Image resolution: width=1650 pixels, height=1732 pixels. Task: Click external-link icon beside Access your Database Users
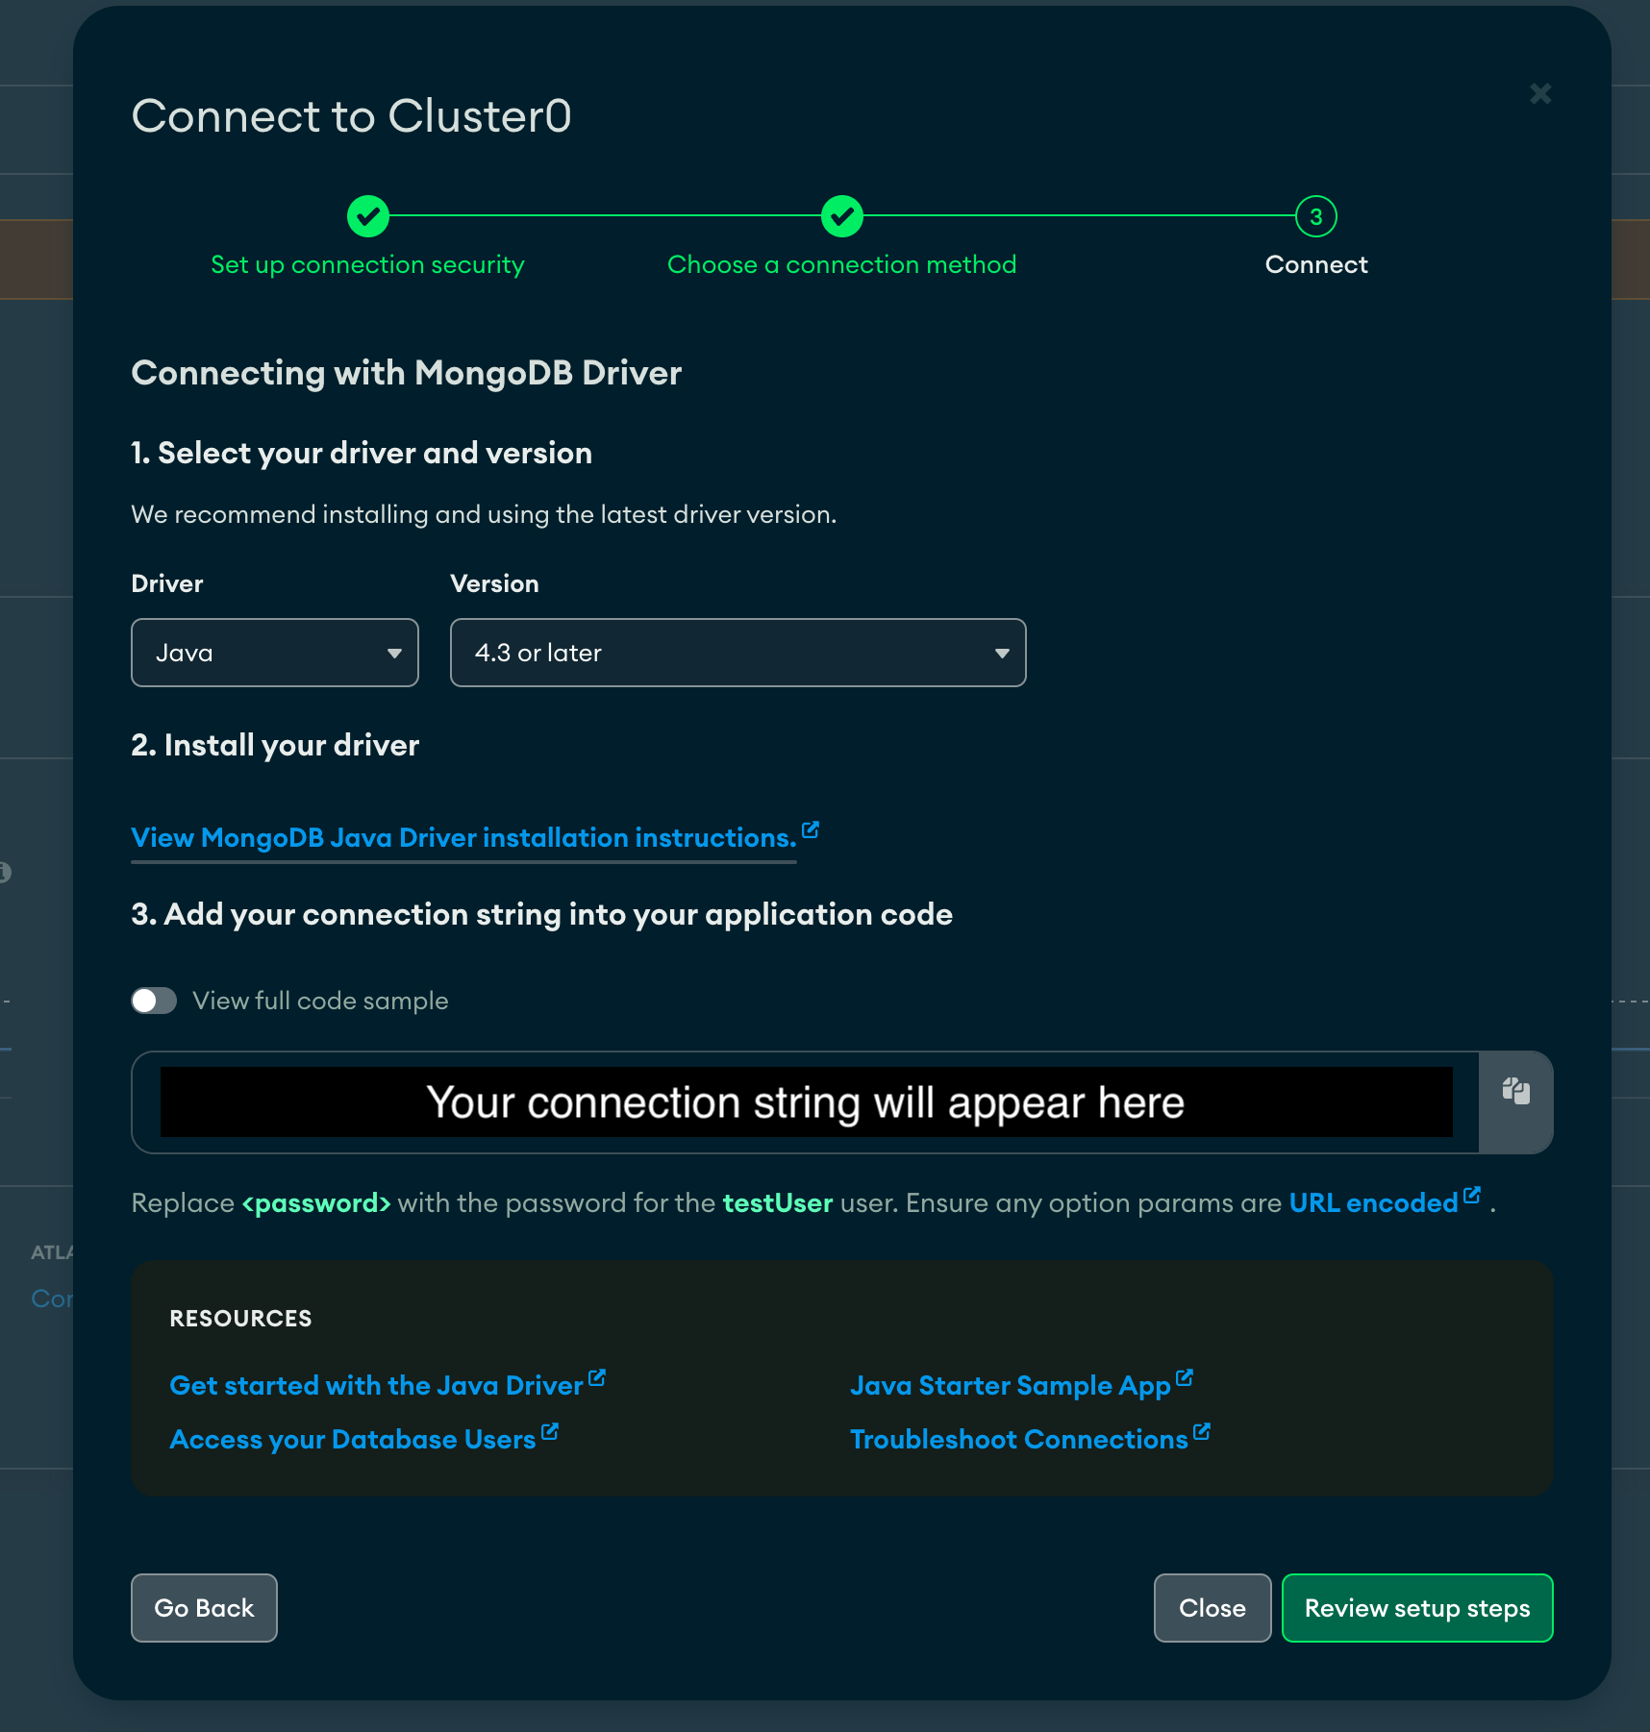[x=550, y=1431]
